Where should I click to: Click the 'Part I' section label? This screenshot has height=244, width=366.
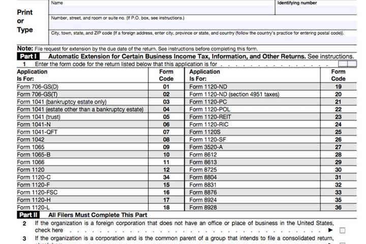28,56
